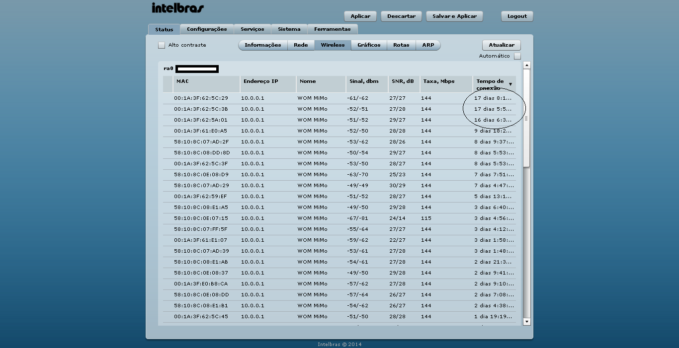Select MAC 00:1A:3F:62:59:EF
Viewport: 679px width, 348px height.
(x=201, y=197)
